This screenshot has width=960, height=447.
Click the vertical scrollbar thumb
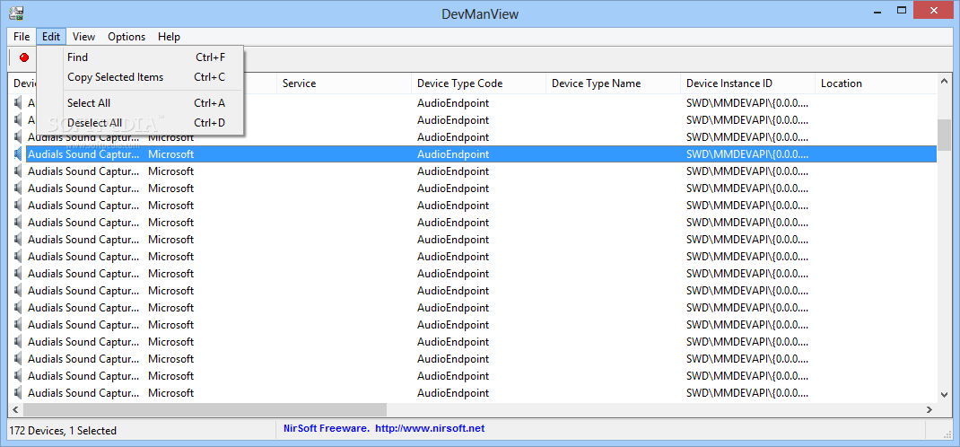pos(945,134)
